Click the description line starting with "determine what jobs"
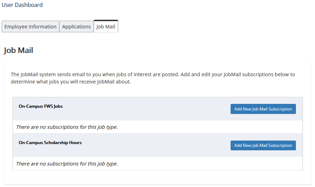315x187 pixels. [71, 82]
